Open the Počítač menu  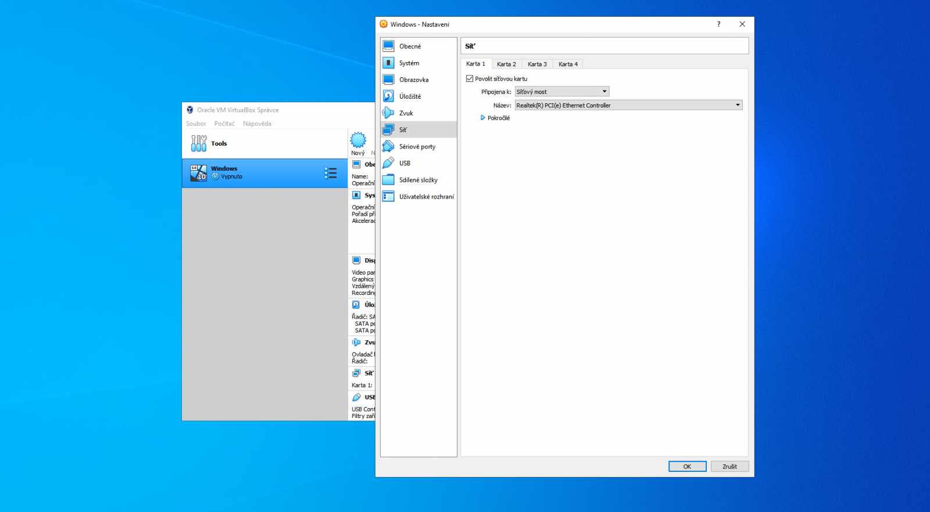click(224, 124)
